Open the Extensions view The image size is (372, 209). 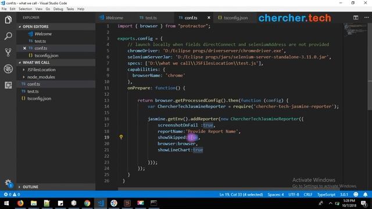(x=8, y=85)
